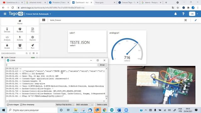
Task: Open Nenhum final-de-linha dropdown
Action: coord(65,105)
